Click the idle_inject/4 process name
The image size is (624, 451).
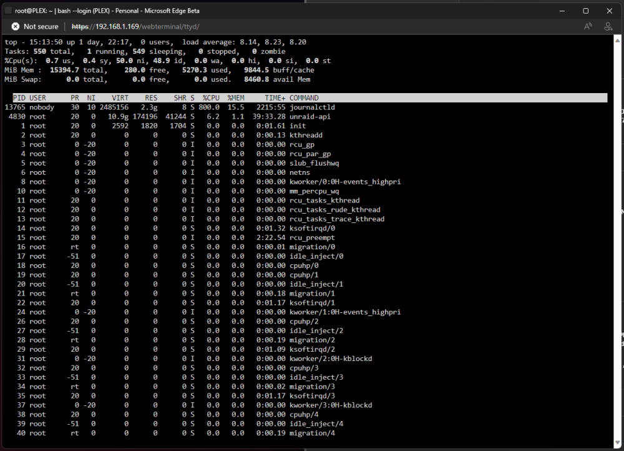316,424
